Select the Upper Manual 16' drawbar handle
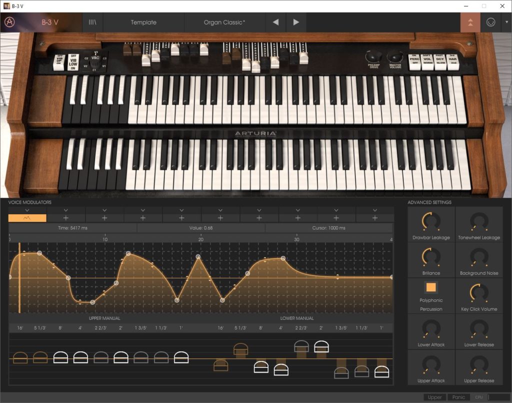512x403 pixels. pyautogui.click(x=20, y=357)
